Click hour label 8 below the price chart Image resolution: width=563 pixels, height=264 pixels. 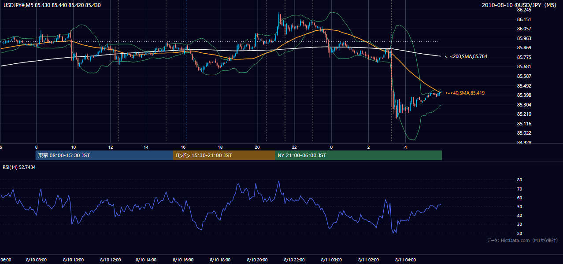point(36,147)
